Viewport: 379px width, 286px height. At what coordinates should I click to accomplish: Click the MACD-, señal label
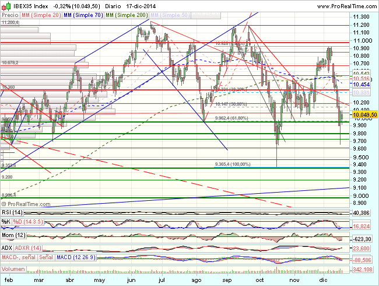pyautogui.click(x=19, y=257)
